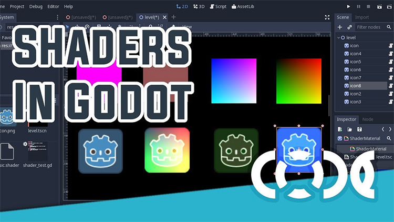
Task: Stop the running scene
Action: [x=368, y=6]
